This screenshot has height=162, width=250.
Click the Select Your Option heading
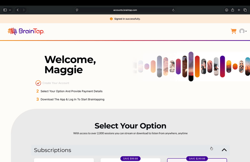(x=130, y=126)
